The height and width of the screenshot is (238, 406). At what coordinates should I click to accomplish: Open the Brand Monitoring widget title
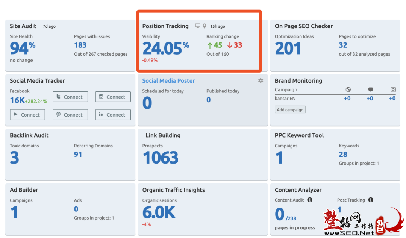298,81
